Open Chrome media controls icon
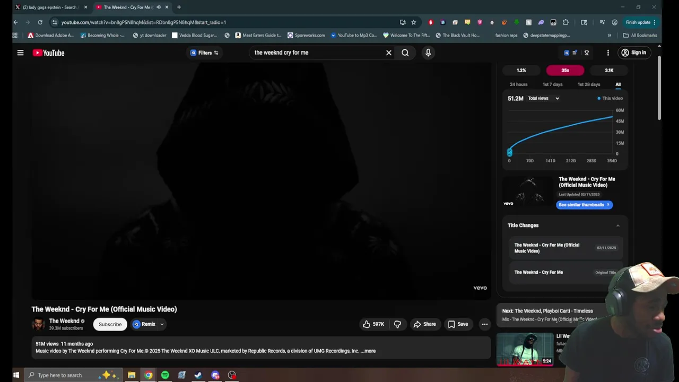Image resolution: width=679 pixels, height=382 pixels. (602, 22)
